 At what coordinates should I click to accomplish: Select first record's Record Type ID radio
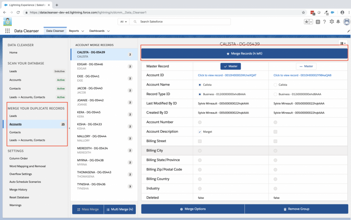point(200,94)
